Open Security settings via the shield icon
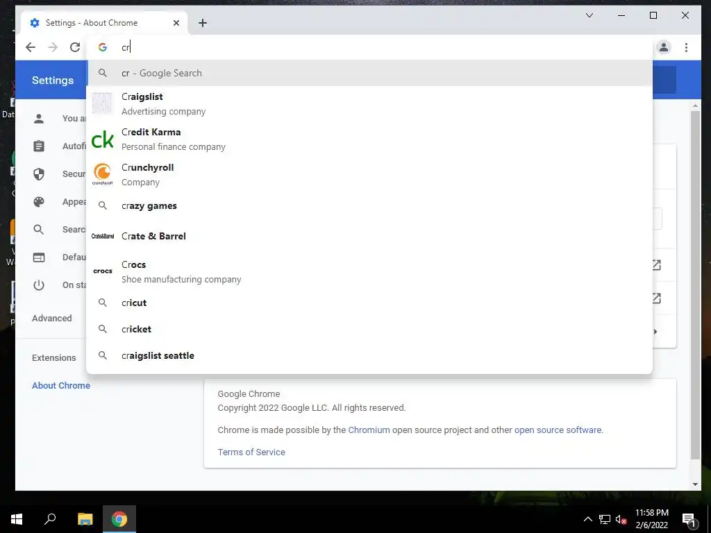 click(39, 174)
